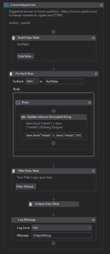Click the Assign activity icon
The height and width of the screenshot is (254, 110).
pyautogui.click(x=23, y=117)
